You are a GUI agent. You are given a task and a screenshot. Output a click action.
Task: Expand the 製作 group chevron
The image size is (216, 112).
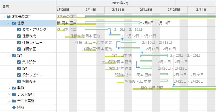9,88
